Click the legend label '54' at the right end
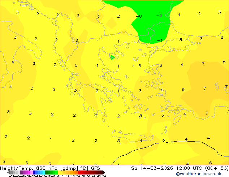This screenshot has height=177, width=229. coord(104,176)
